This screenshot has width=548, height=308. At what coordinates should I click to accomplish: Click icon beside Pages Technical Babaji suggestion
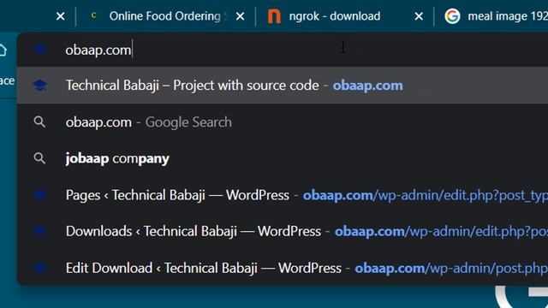pos(40,195)
